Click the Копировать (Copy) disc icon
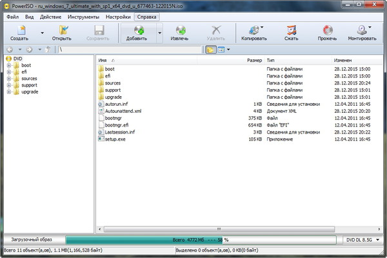This screenshot has width=387, height=258. point(250,30)
